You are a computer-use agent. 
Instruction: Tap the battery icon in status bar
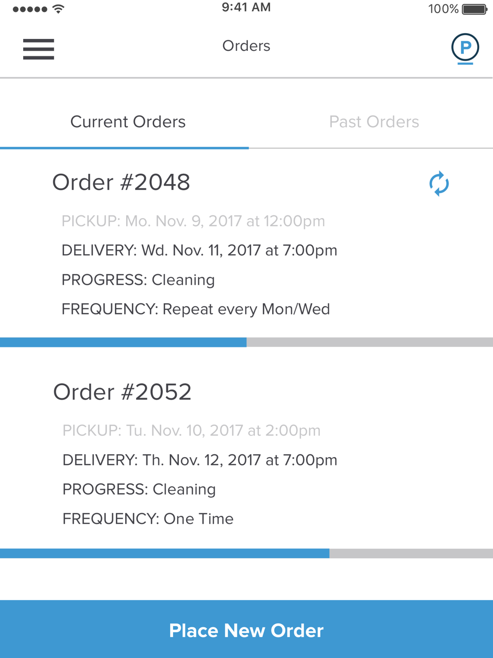[x=474, y=9]
